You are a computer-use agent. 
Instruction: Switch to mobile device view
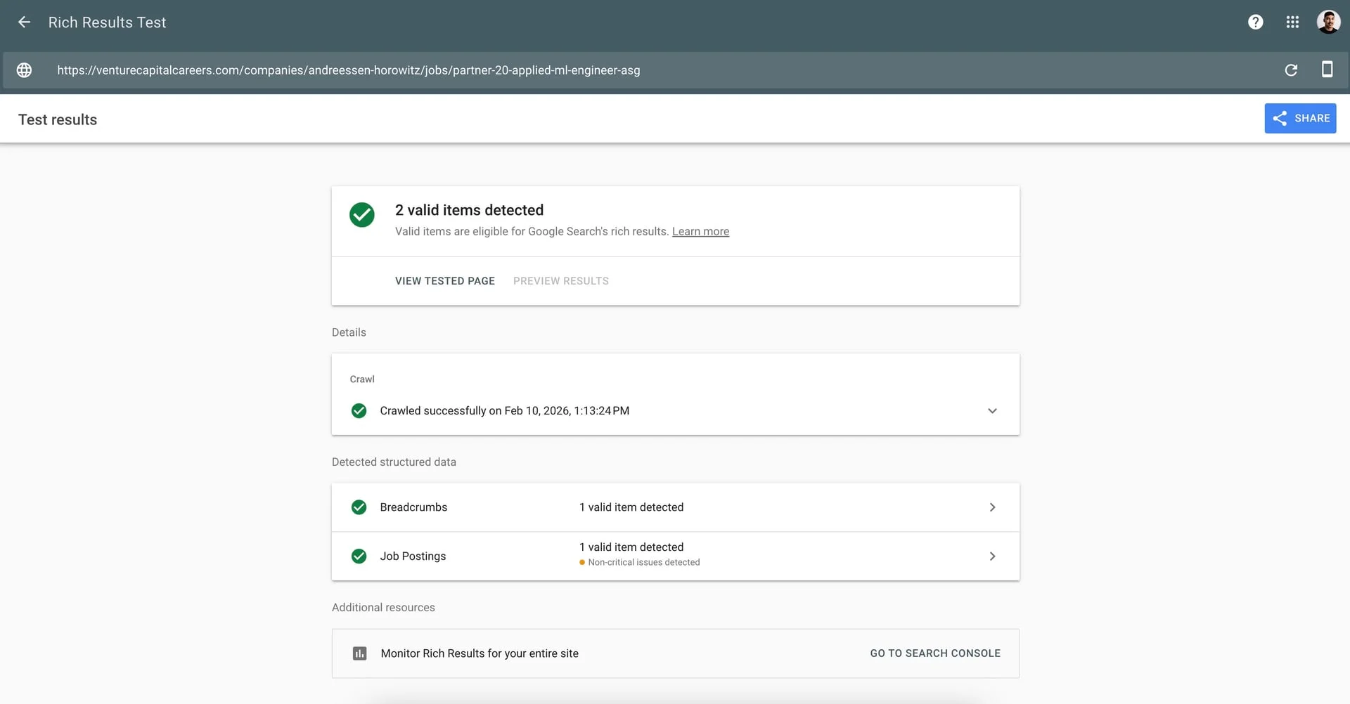coord(1327,70)
